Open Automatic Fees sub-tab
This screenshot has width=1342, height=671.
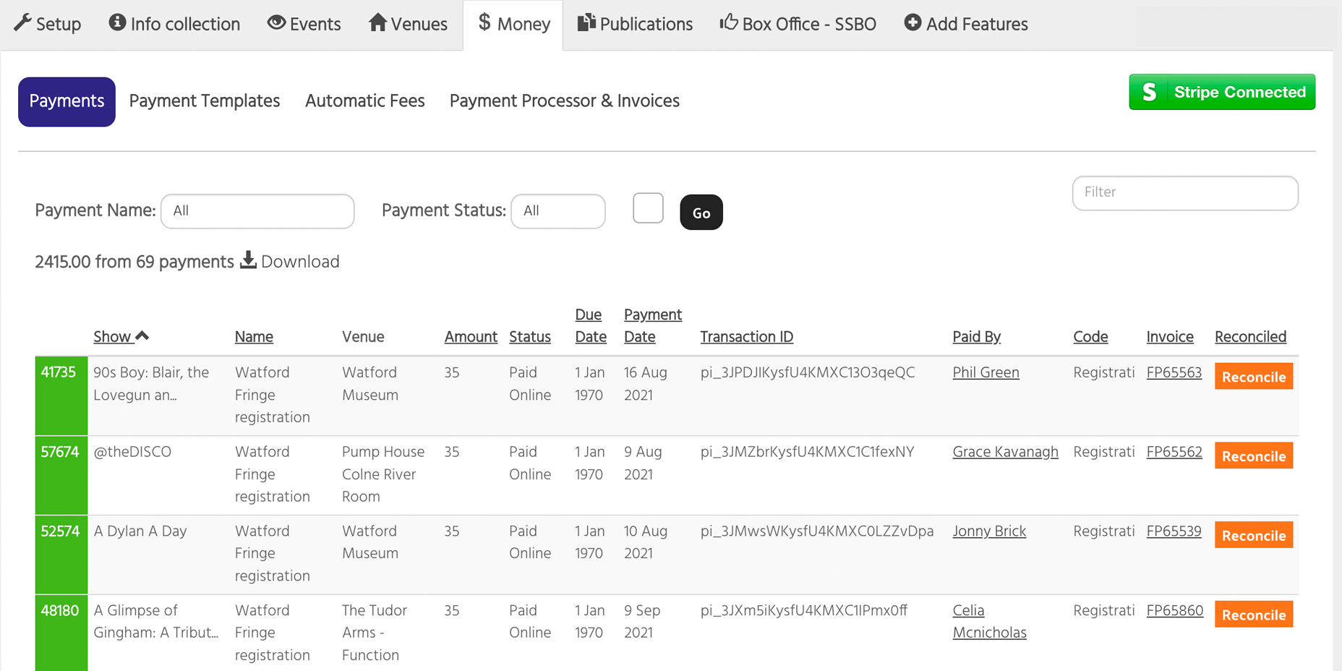pyautogui.click(x=365, y=101)
